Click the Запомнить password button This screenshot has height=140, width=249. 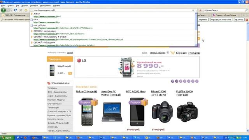(x=203, y=20)
